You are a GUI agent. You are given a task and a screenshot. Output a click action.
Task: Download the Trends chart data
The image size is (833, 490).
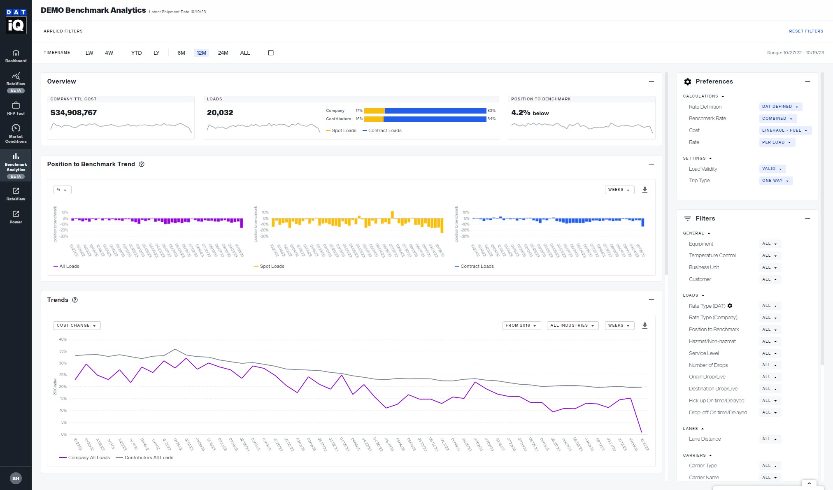(645, 325)
